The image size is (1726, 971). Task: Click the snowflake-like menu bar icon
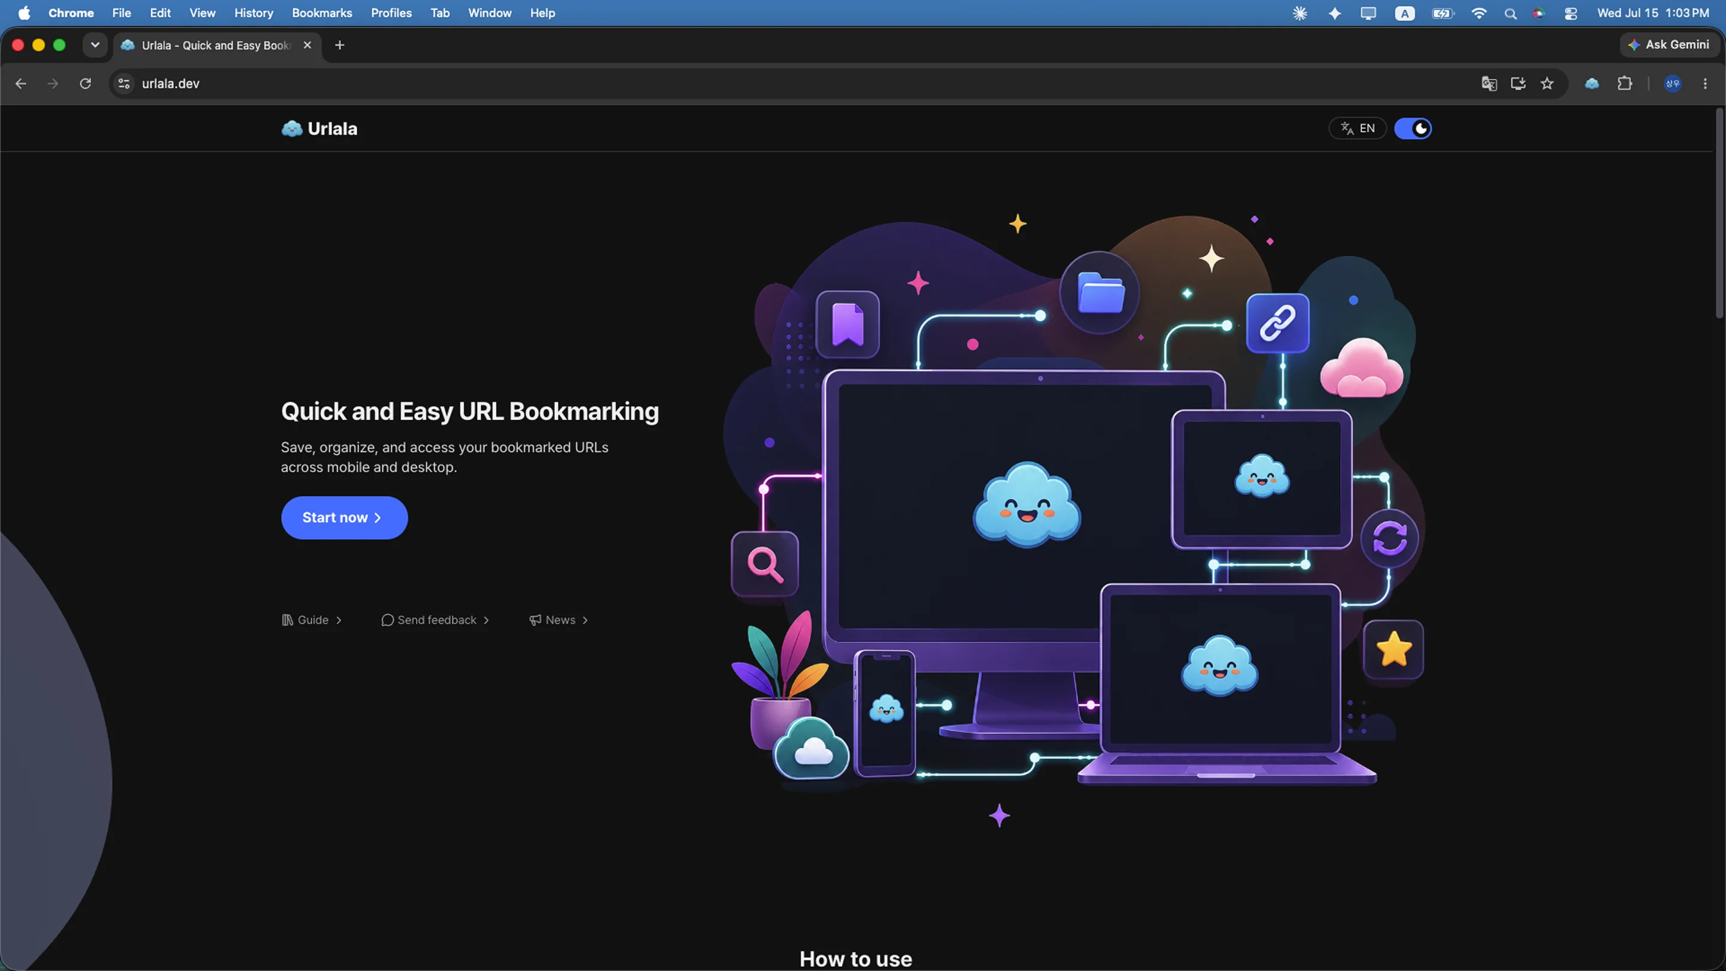[1300, 13]
